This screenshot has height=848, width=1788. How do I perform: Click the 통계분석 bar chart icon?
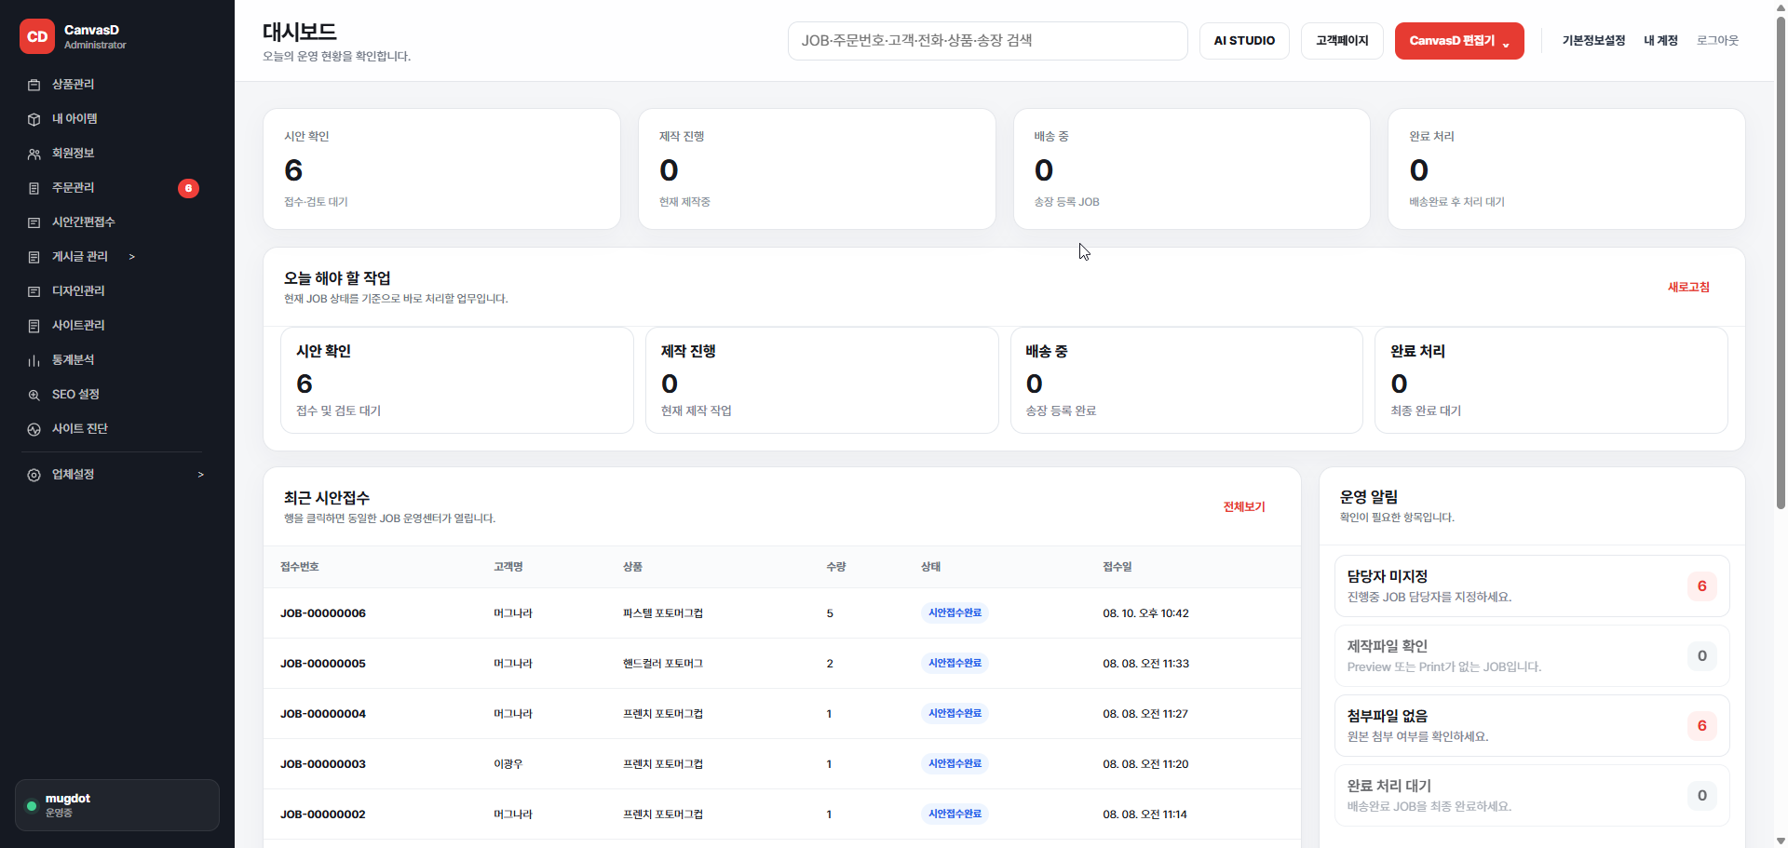pos(34,360)
